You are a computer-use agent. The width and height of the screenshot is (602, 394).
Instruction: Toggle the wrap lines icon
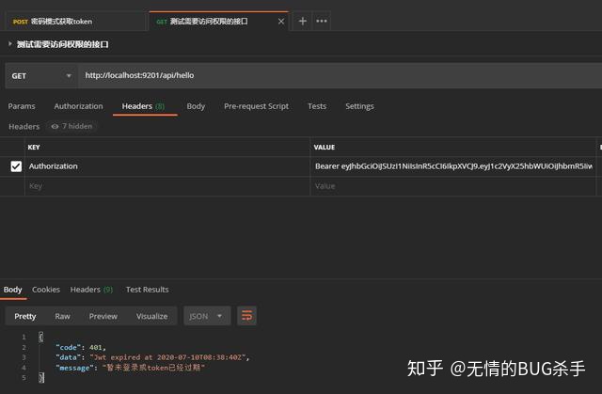point(246,316)
